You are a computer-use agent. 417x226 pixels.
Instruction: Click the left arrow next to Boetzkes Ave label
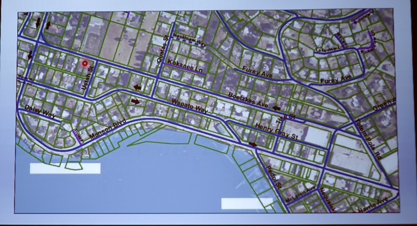click(276, 108)
